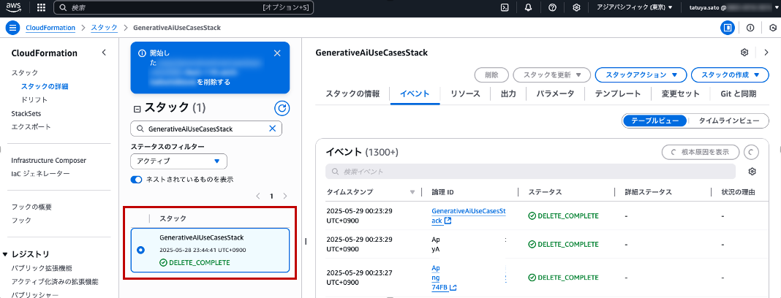Click the Stacks breadcrumb link
This screenshot has height=298, width=781.
(x=104, y=28)
